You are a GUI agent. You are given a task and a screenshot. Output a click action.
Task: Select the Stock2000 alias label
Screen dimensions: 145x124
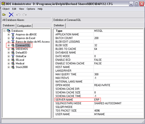click(22, 67)
